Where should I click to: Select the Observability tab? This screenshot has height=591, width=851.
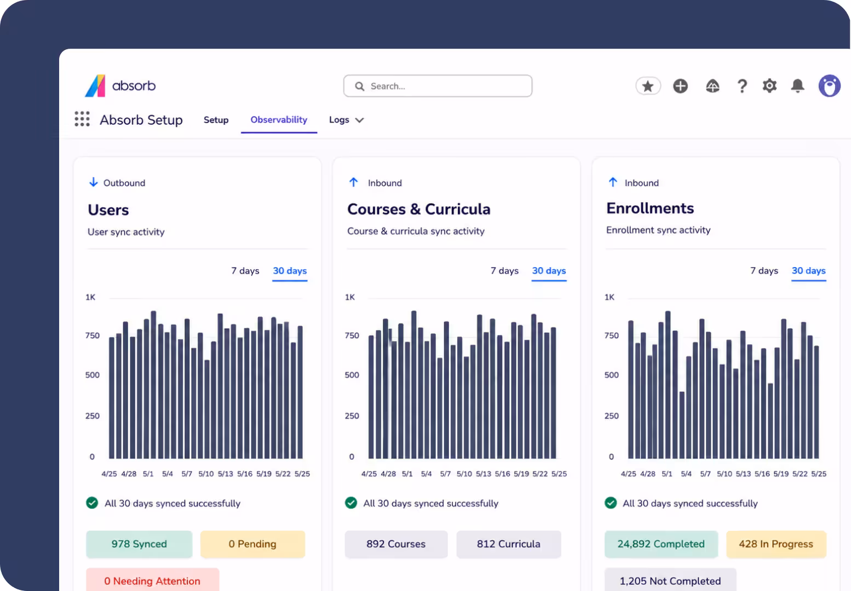pos(279,120)
